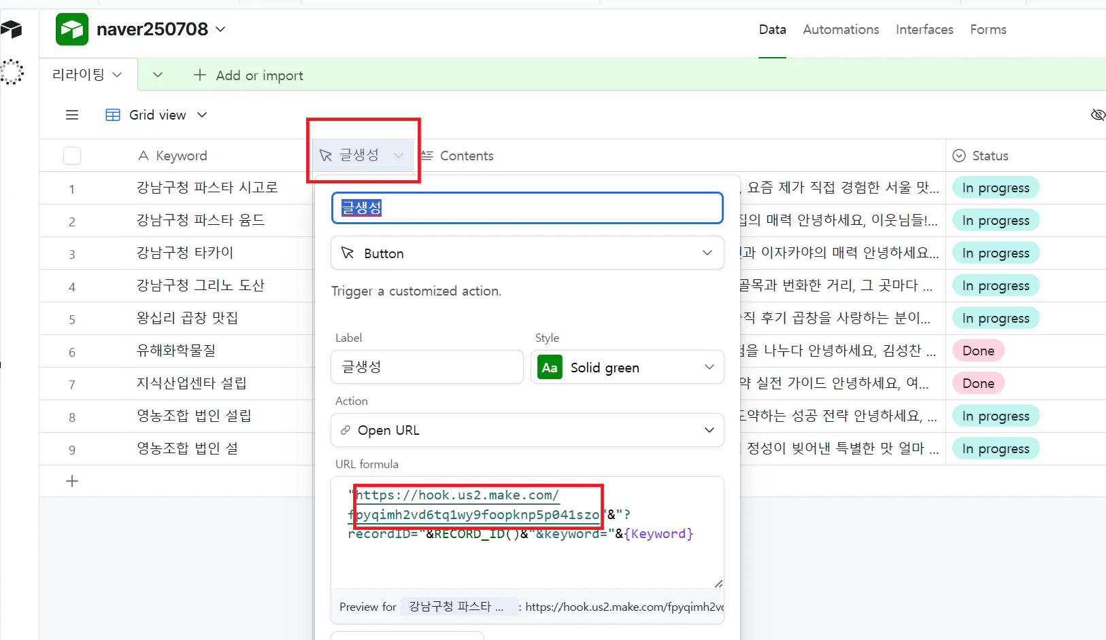1106x640 pixels.
Task: Click the plus icon beside Add or import
Action: point(199,75)
